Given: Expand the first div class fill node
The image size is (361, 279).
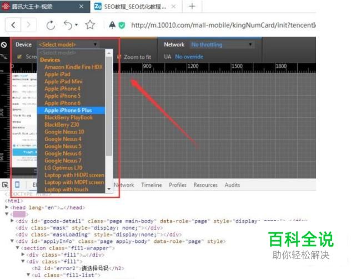Looking at the screenshot, I should 23,255.
